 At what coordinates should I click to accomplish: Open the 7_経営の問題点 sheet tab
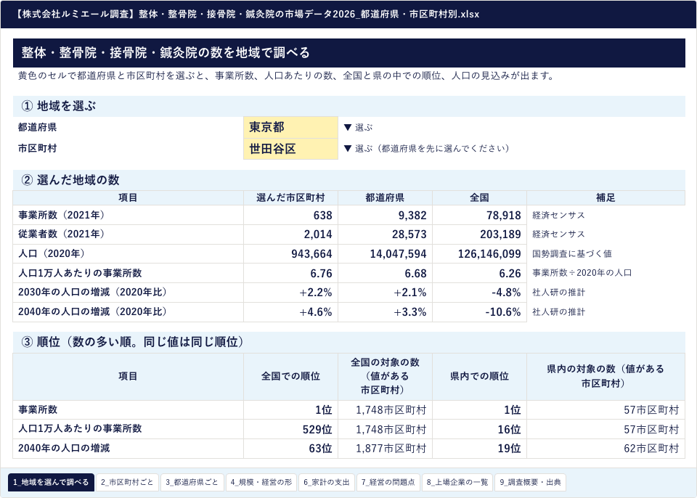388,482
